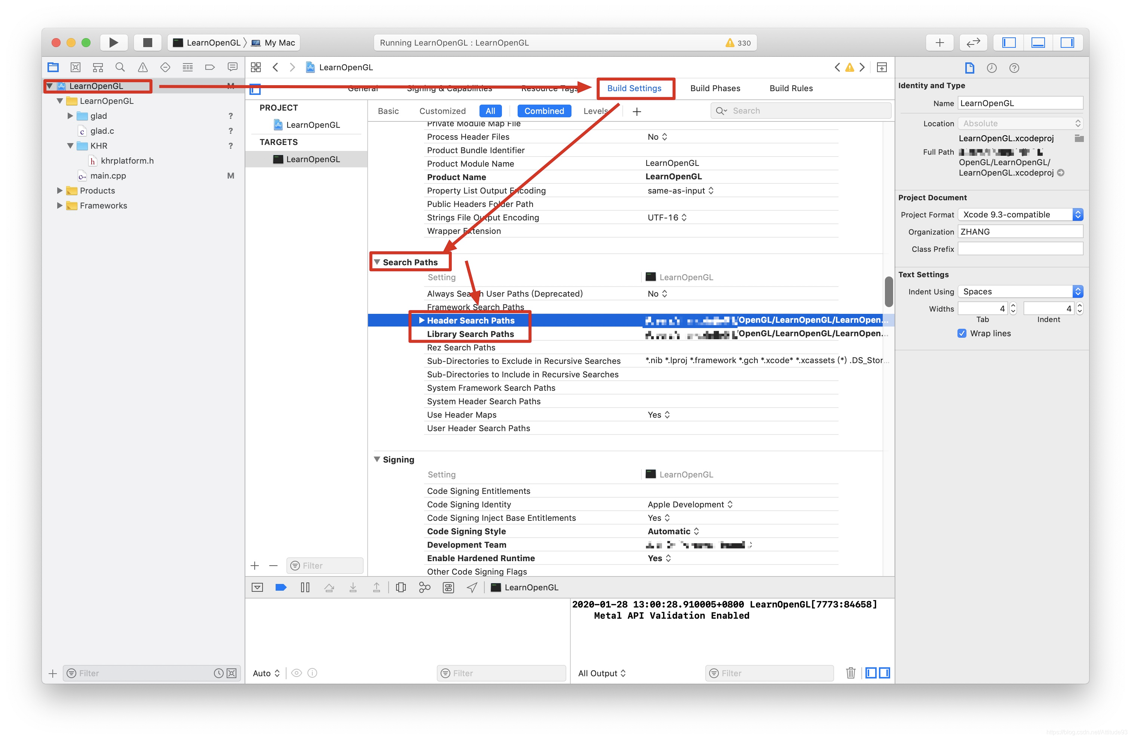
Task: Toggle the Navigator panel visibility
Action: click(x=1009, y=42)
